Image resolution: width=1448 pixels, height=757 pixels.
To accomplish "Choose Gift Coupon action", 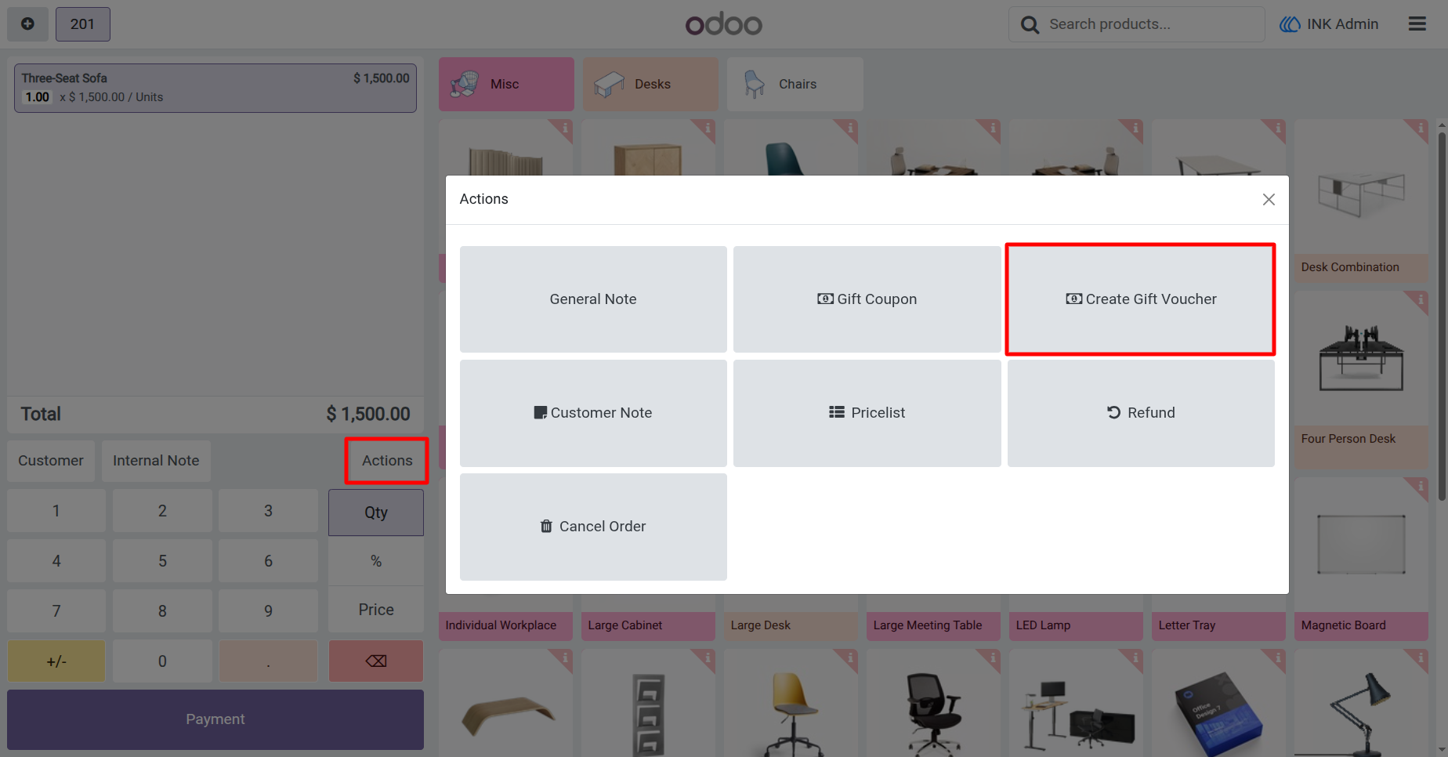I will tap(867, 299).
